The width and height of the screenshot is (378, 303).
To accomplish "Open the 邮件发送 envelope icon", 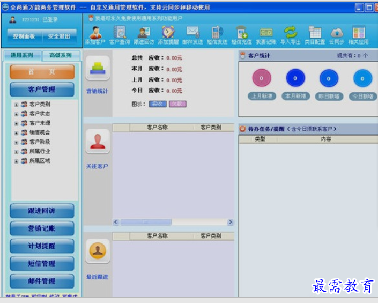I will [192, 32].
